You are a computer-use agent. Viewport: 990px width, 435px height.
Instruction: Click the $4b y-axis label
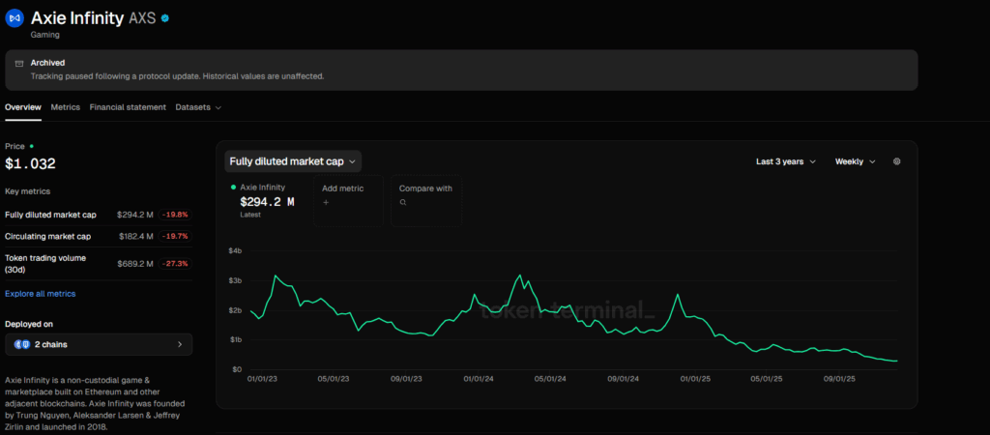(x=234, y=251)
